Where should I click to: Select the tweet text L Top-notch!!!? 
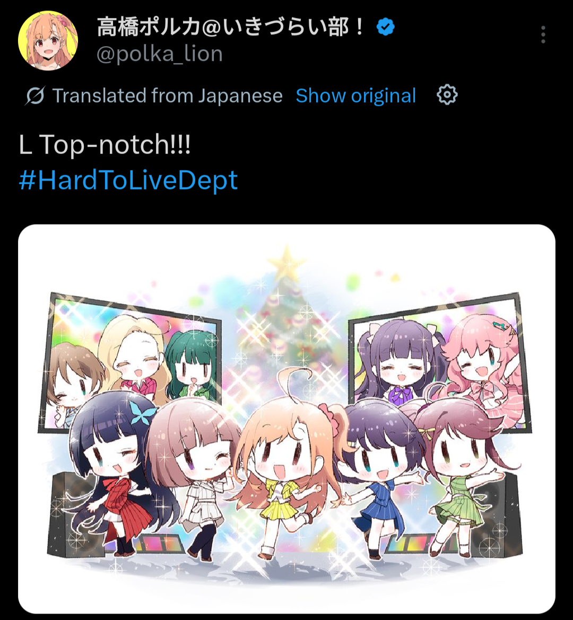pos(105,144)
